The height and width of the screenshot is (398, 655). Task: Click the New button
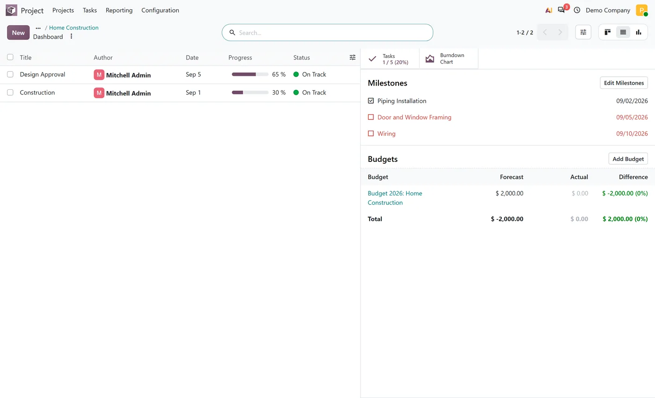18,33
